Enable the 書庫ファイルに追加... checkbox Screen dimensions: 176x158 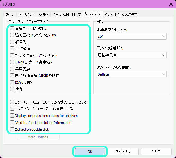point(12,29)
